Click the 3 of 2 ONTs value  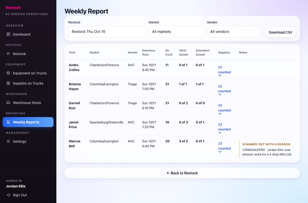coord(184,141)
